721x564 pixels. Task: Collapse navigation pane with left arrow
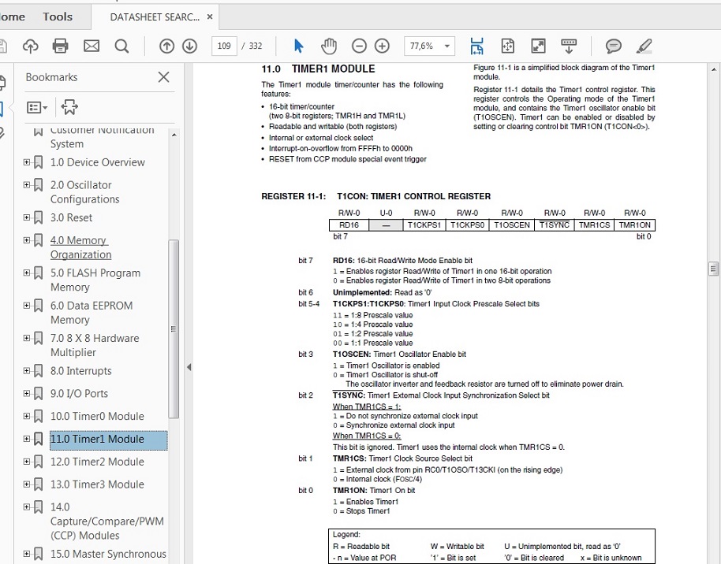pos(189,367)
